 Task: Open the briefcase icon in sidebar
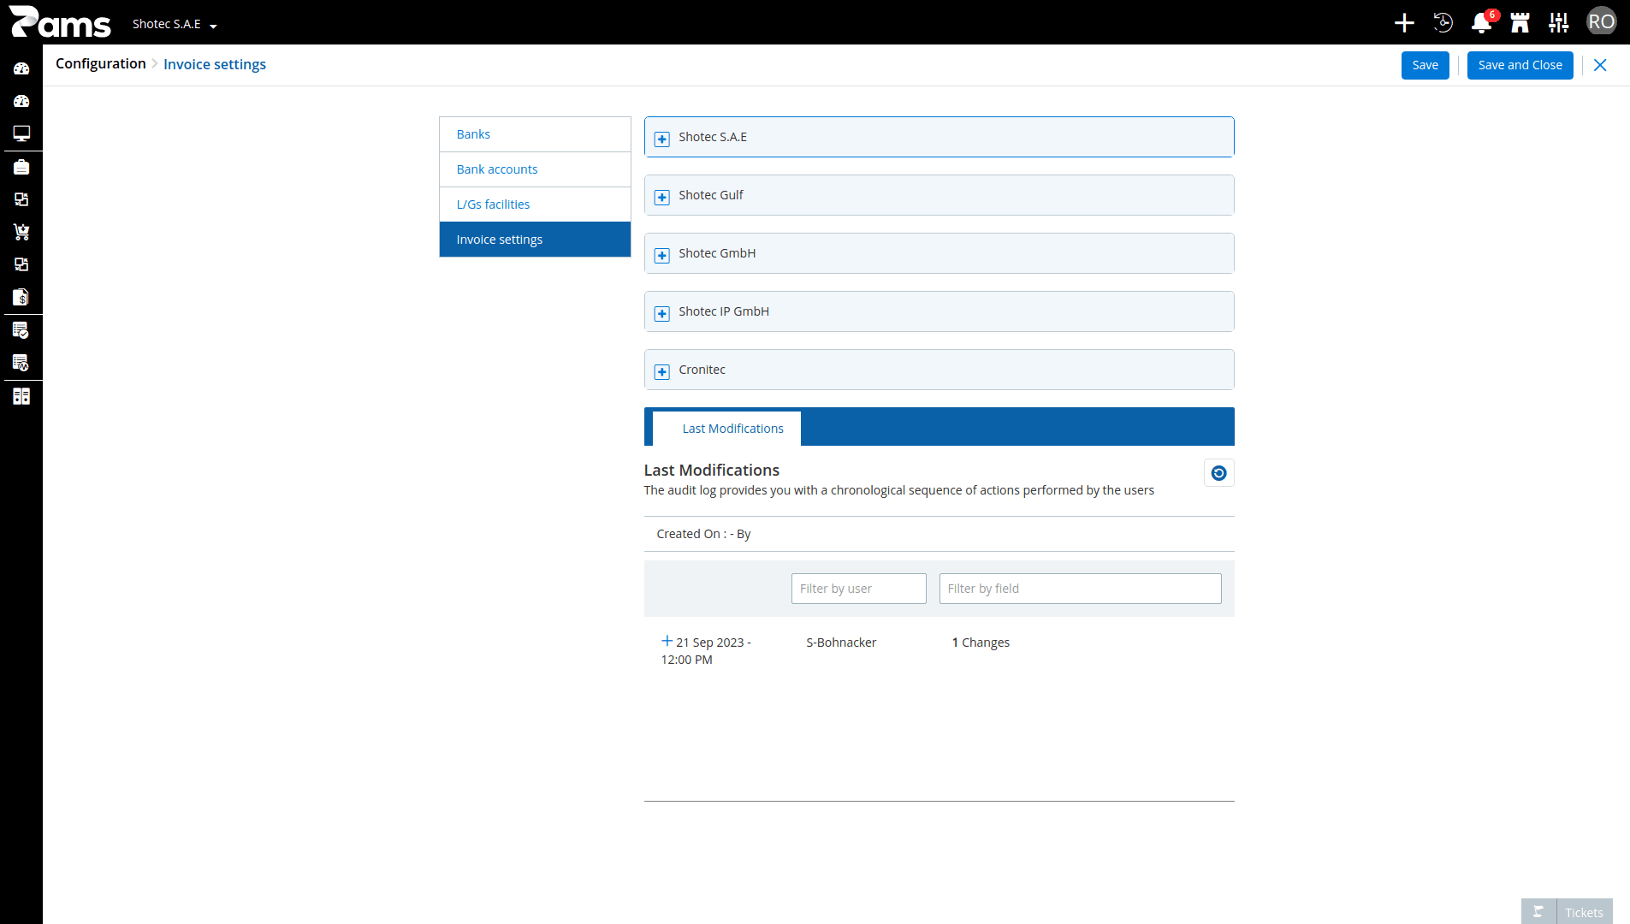tap(21, 167)
